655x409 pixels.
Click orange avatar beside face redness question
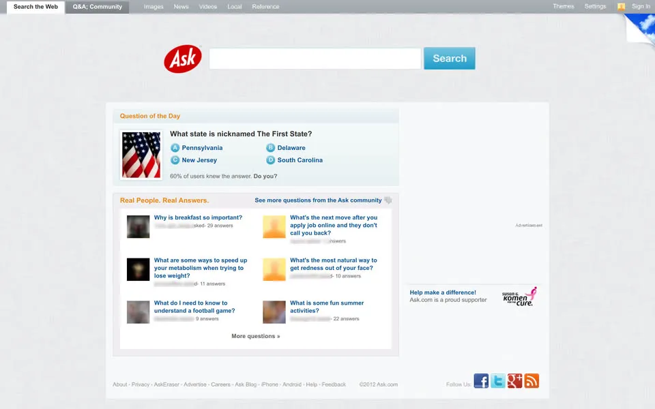click(x=274, y=269)
